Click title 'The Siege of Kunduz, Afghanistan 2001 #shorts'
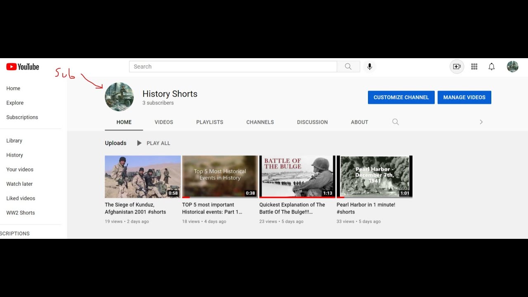Screen dimensions: 528x297 135,208
